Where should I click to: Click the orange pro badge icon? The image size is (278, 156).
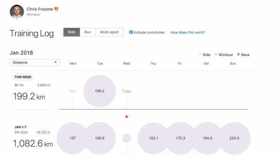pyautogui.click(x=56, y=9)
